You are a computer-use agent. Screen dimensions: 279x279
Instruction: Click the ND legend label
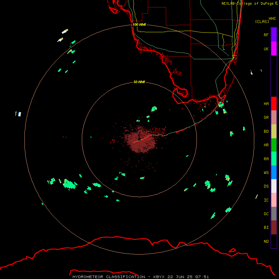tap(266, 241)
